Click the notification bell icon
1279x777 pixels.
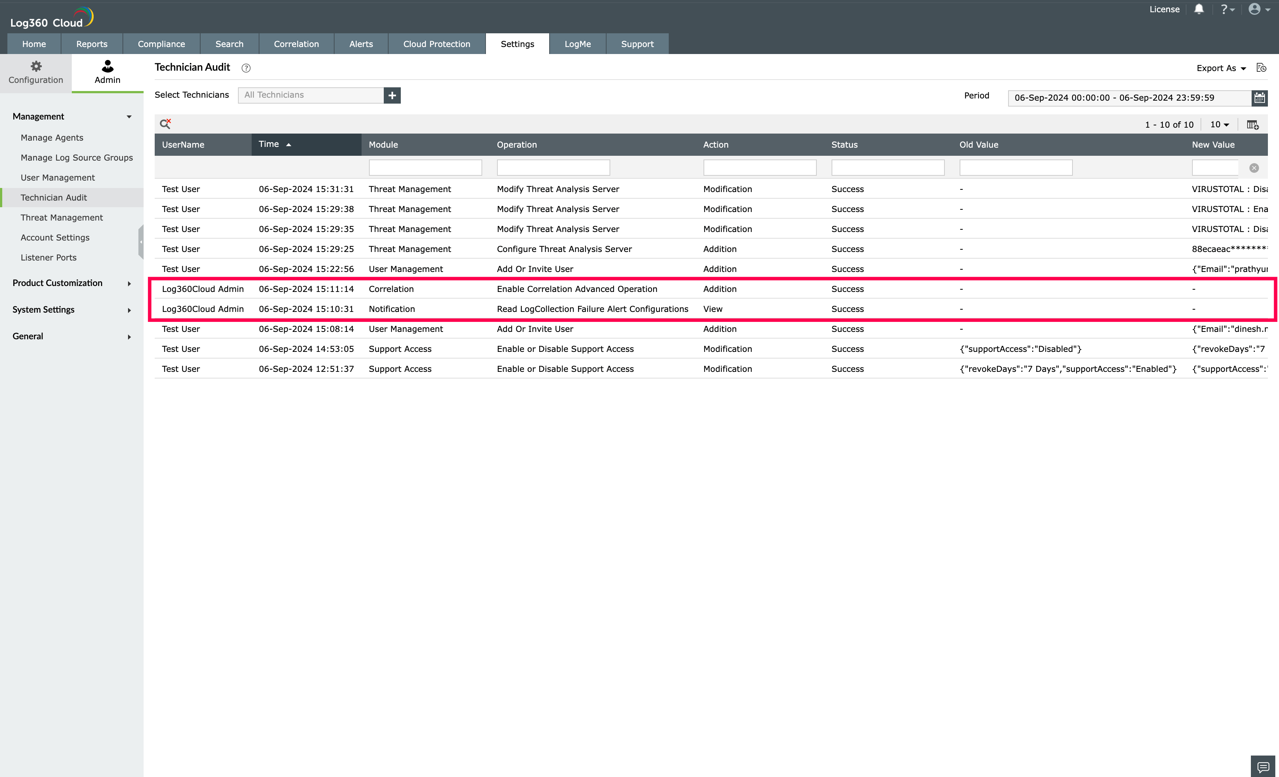click(x=1199, y=9)
